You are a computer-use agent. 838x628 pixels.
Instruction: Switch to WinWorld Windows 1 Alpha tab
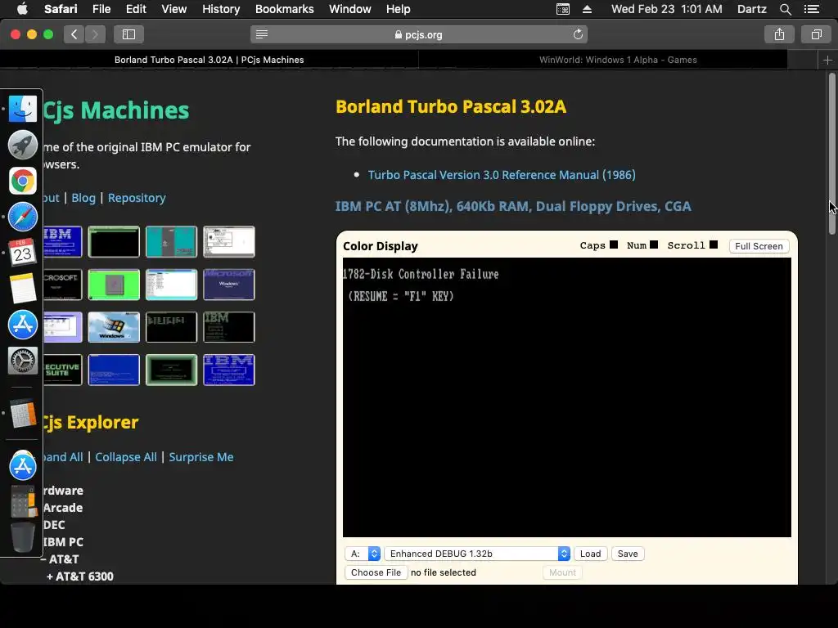click(x=618, y=60)
